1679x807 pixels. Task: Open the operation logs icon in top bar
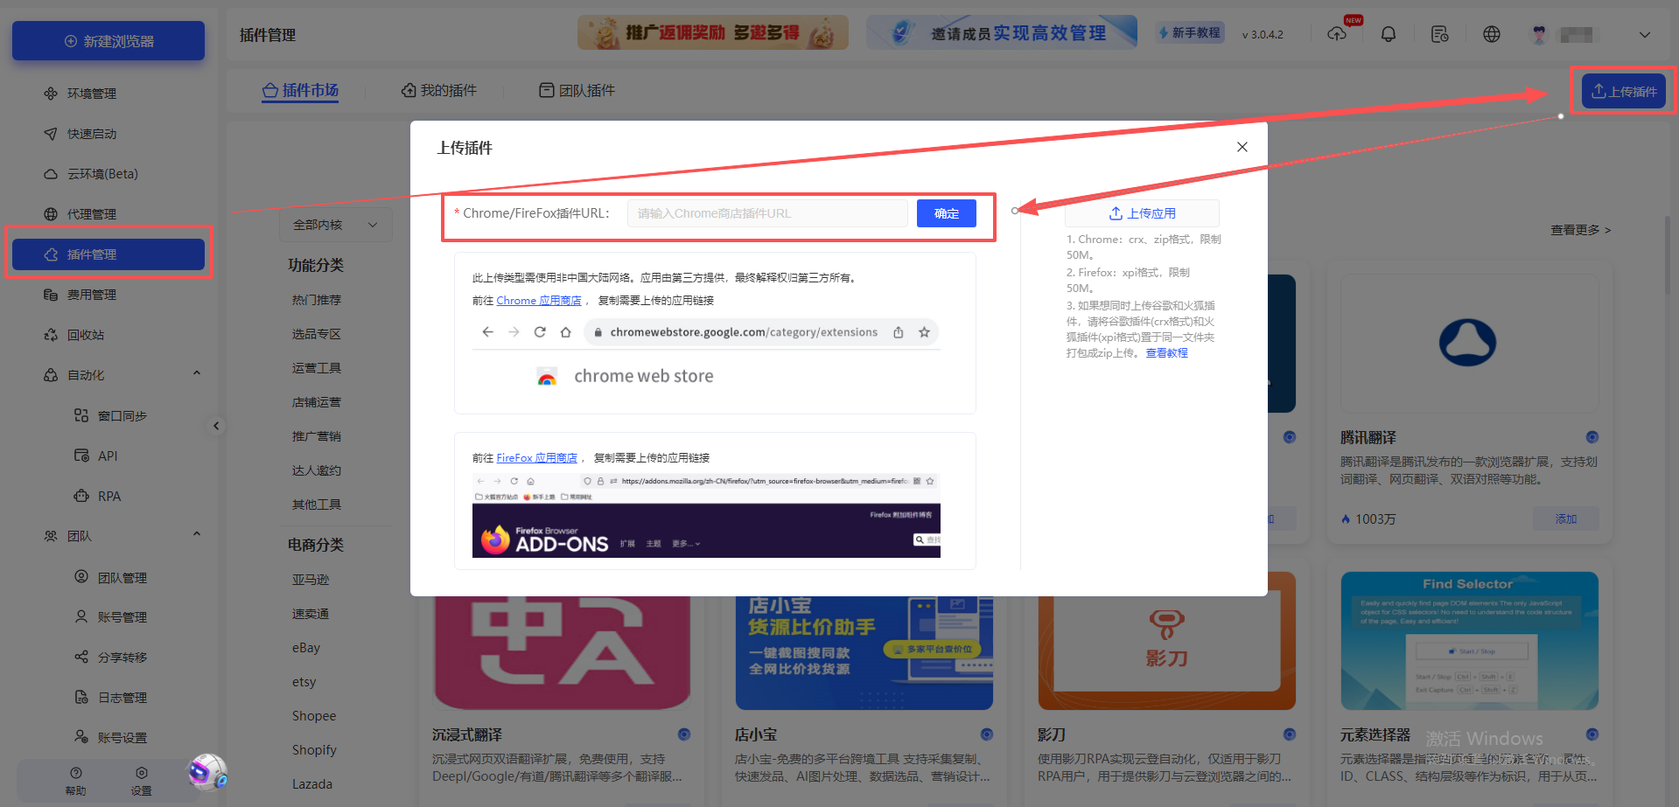click(x=1439, y=33)
